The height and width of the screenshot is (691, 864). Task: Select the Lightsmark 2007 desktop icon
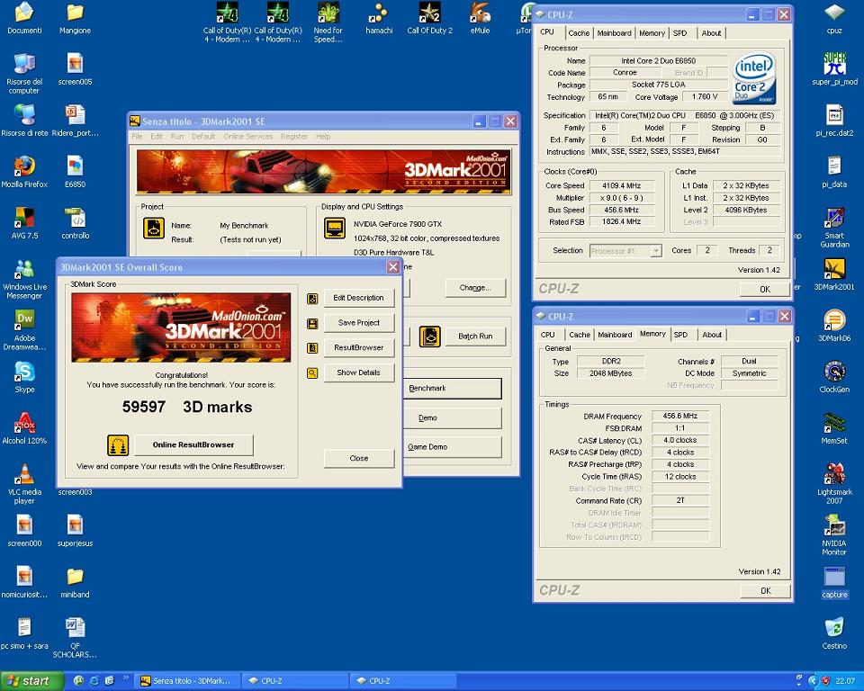point(834,483)
